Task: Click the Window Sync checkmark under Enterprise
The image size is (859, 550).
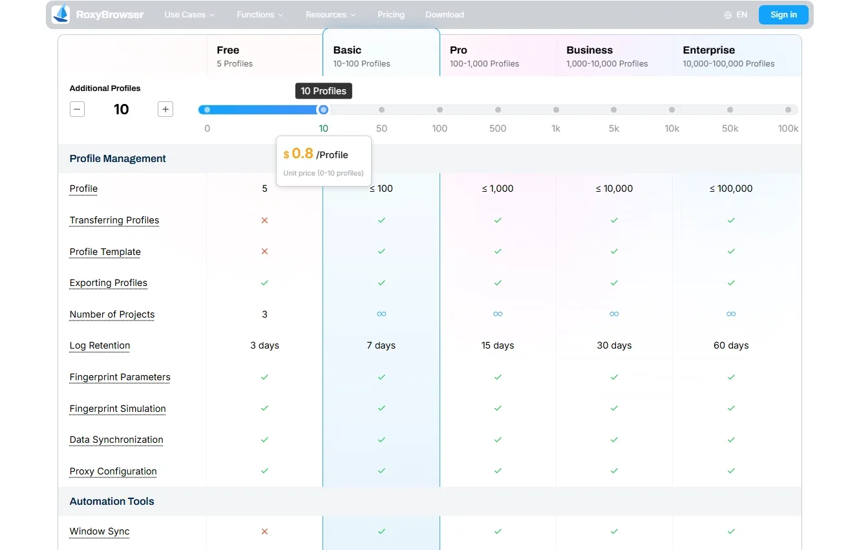Action: (x=731, y=531)
